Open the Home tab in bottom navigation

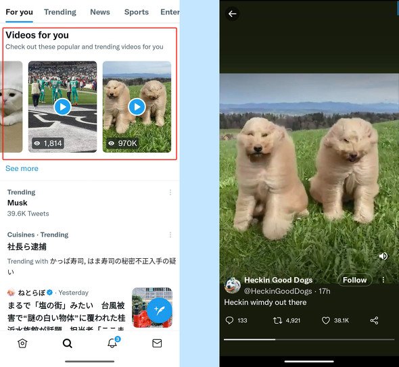tap(22, 343)
